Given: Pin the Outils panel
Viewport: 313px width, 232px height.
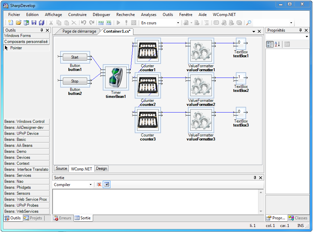Looking at the screenshot, I should pyautogui.click(x=42, y=30).
